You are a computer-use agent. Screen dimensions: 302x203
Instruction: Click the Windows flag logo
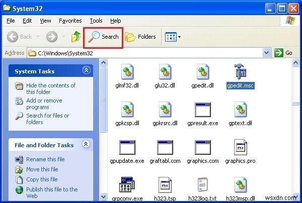tap(290, 21)
